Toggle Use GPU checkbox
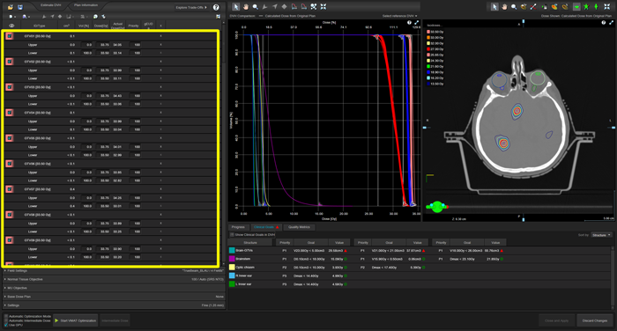This screenshot has width=617, height=331. click(x=6, y=325)
